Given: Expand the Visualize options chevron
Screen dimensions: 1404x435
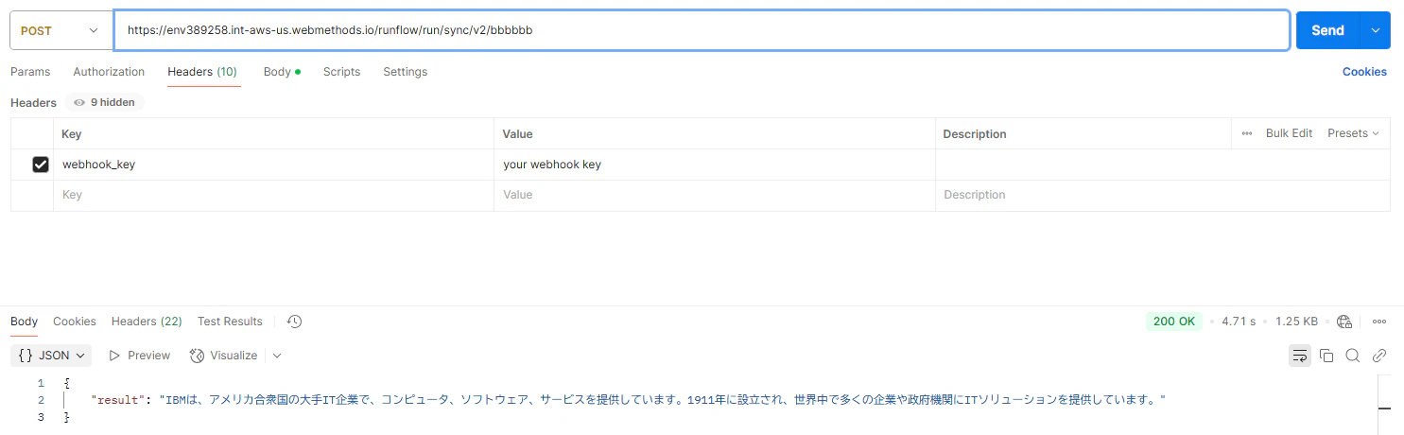Looking at the screenshot, I should point(277,356).
